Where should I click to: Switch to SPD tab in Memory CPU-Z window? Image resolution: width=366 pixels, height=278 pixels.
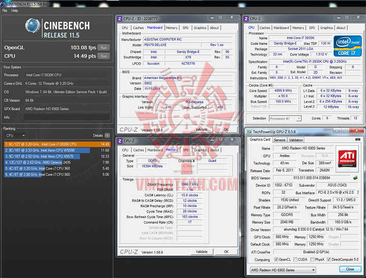click(186, 150)
